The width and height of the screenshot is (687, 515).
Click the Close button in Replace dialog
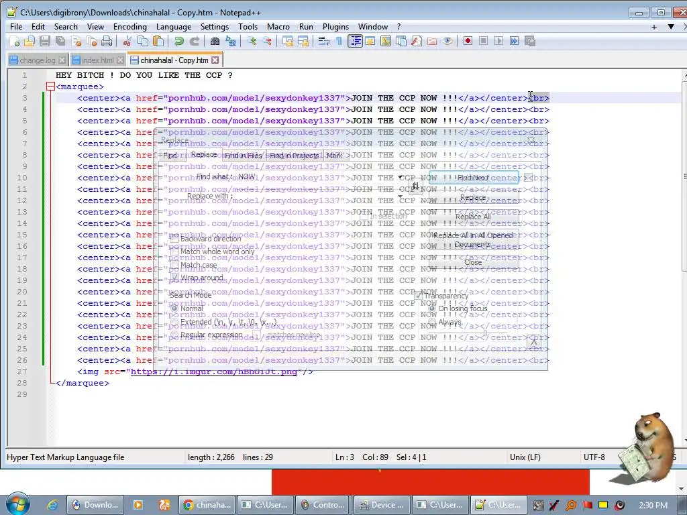tap(473, 262)
